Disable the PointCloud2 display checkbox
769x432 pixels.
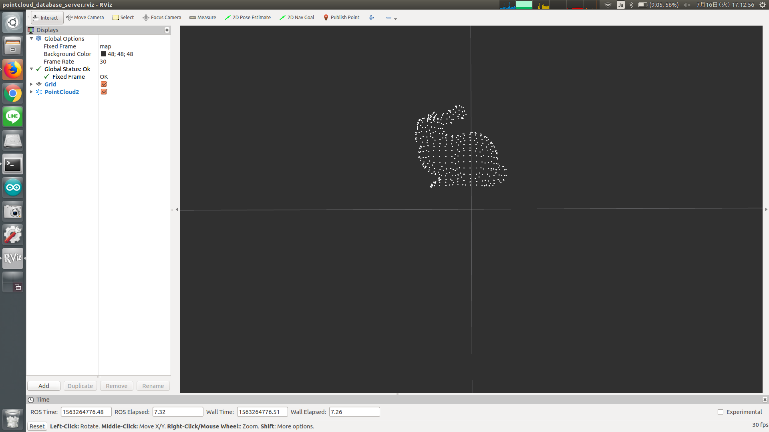click(104, 92)
